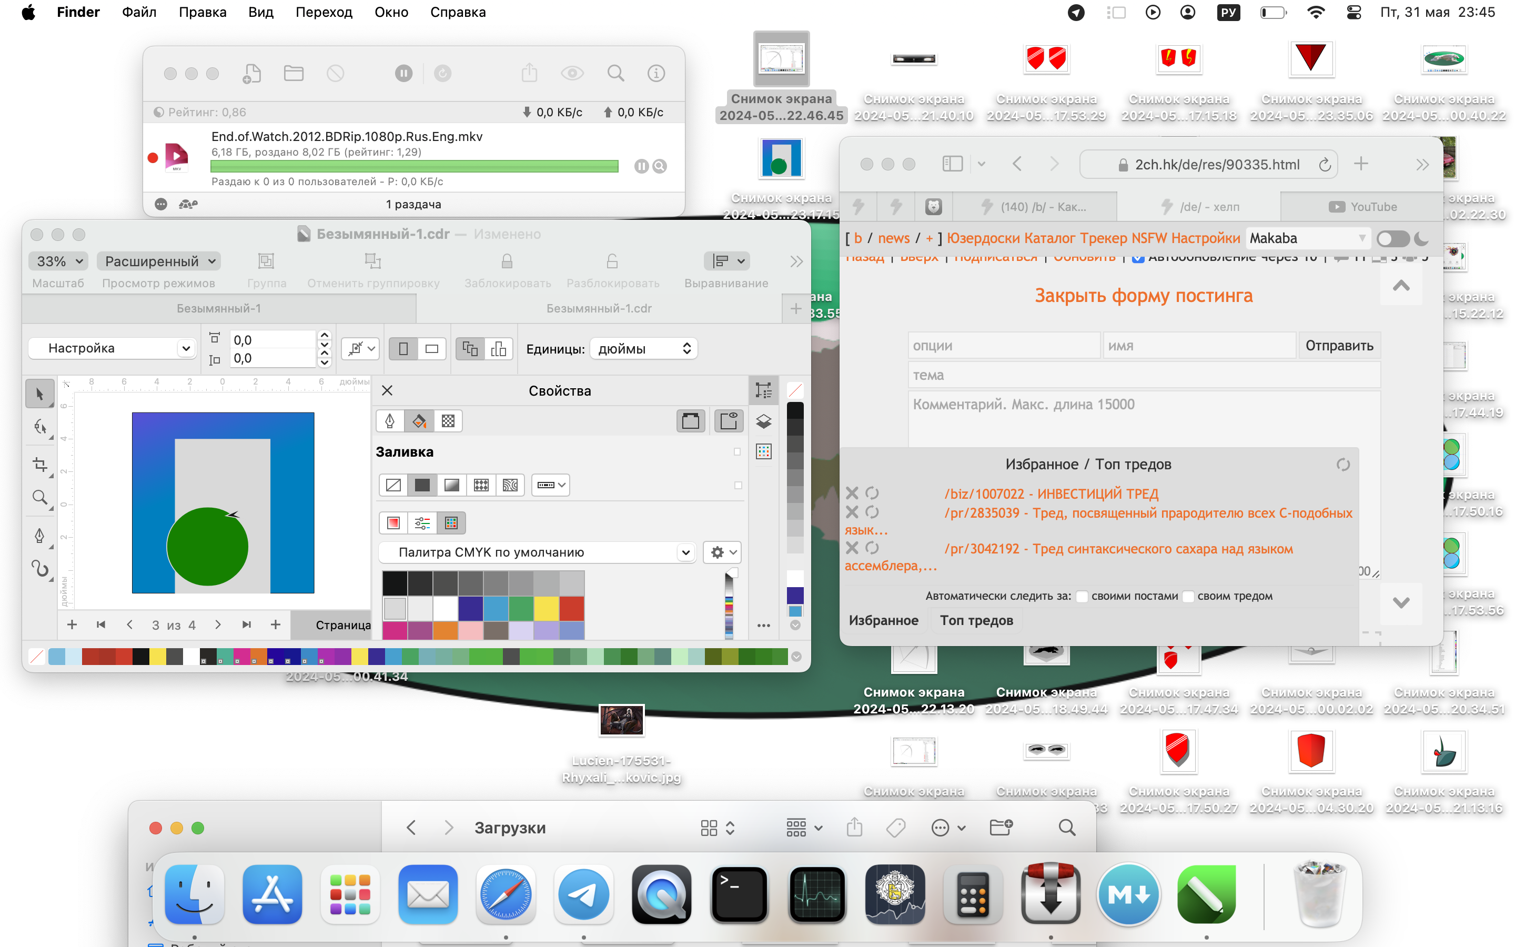Screen dimensions: 1515x947
Task: Select the Pen tool in toolbox
Action: pyautogui.click(x=39, y=536)
